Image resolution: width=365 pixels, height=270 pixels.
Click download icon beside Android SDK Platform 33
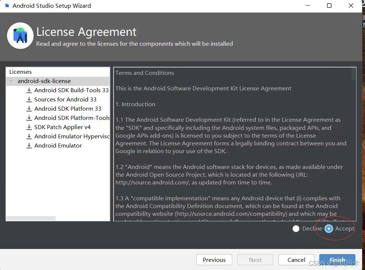pos(29,108)
